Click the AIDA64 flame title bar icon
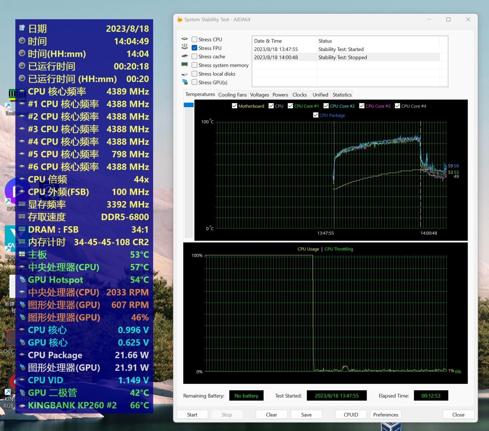489x431 pixels. (180, 20)
